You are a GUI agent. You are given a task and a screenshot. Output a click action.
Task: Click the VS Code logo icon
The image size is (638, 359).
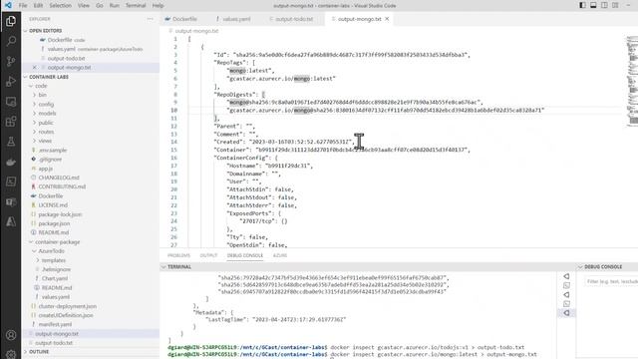pyautogui.click(x=8, y=5)
